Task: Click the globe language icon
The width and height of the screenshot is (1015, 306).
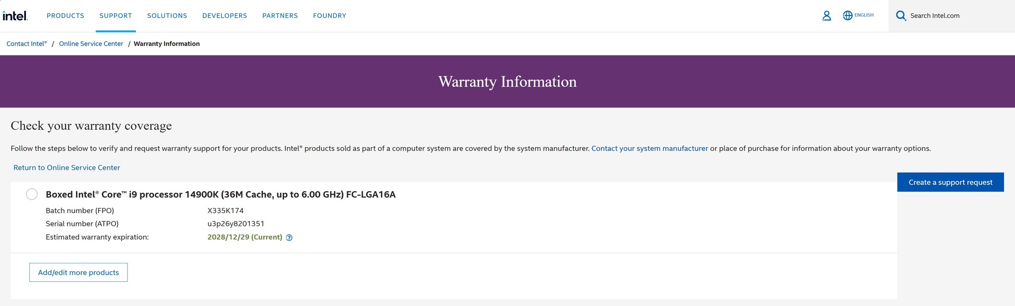Action: tap(847, 16)
